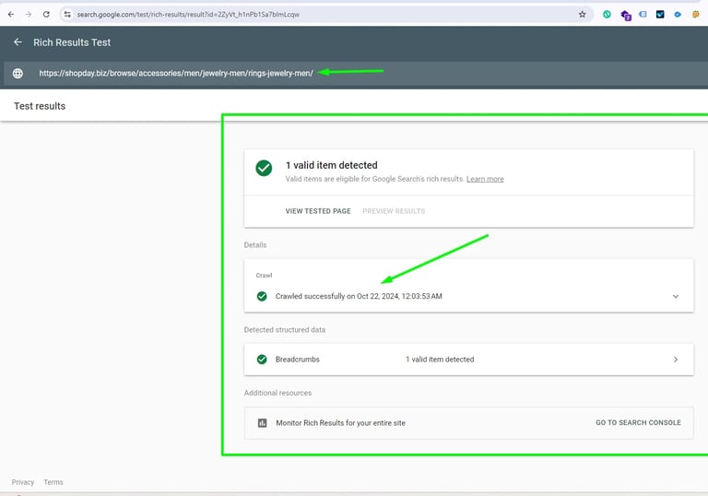Click the small blue round extension icon
This screenshot has width=708, height=496.
click(678, 15)
